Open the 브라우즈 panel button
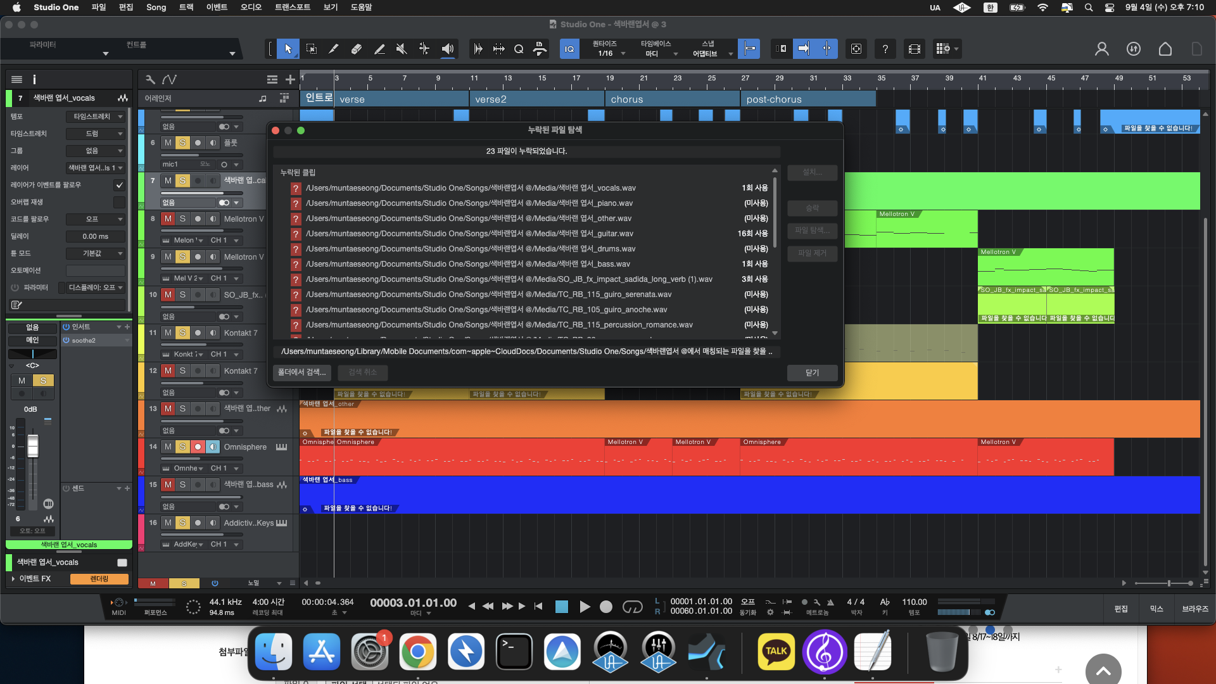The width and height of the screenshot is (1216, 684). click(x=1195, y=609)
